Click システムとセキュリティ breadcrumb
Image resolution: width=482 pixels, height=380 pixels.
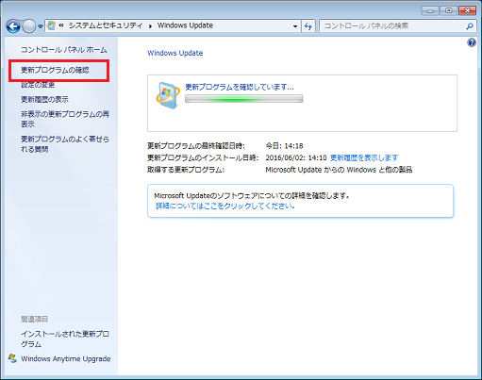[106, 25]
